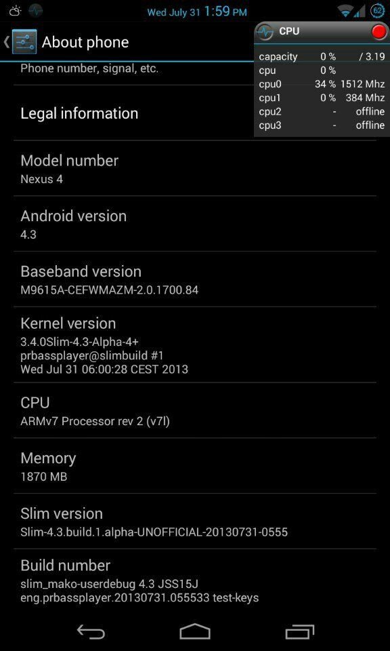The height and width of the screenshot is (651, 390).
Task: Tap the CPU monitor pulse icon in widget
Action: point(264,32)
